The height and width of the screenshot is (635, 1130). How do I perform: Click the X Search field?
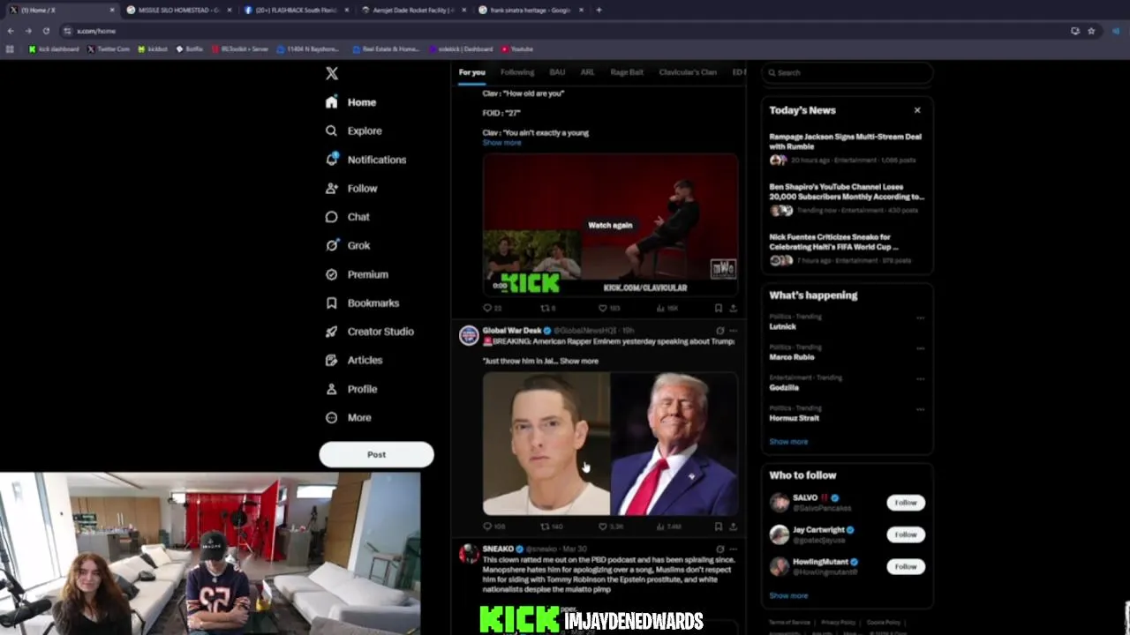(x=847, y=72)
